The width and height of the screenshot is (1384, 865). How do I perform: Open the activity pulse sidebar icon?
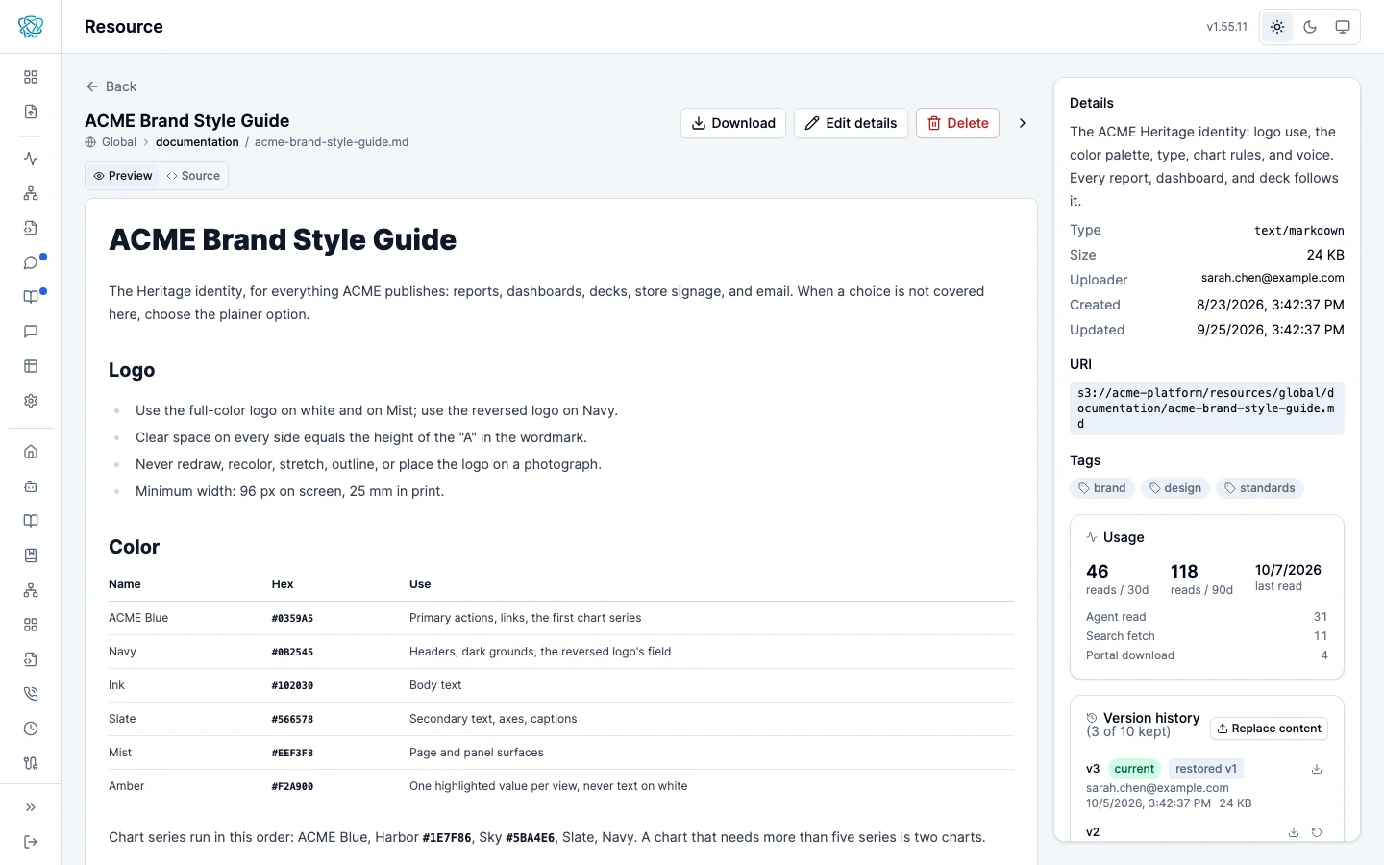coord(31,159)
